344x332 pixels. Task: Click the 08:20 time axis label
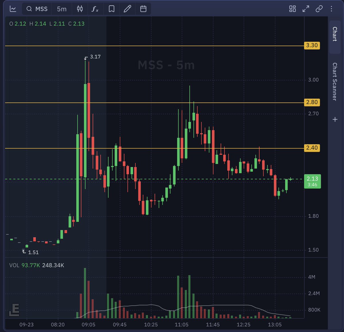pyautogui.click(x=58, y=325)
